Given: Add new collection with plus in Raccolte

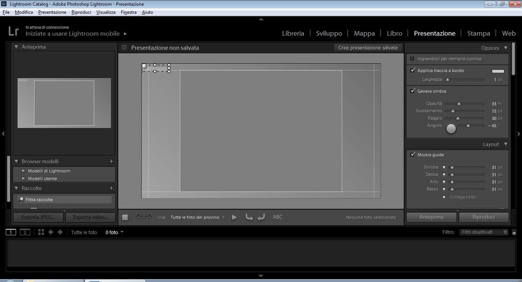Looking at the screenshot, I should (x=111, y=188).
